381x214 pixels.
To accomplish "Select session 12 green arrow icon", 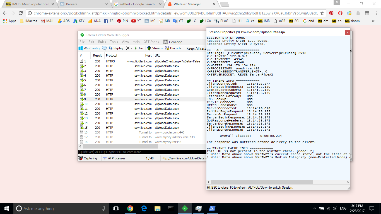I will pyautogui.click(x=82, y=113).
